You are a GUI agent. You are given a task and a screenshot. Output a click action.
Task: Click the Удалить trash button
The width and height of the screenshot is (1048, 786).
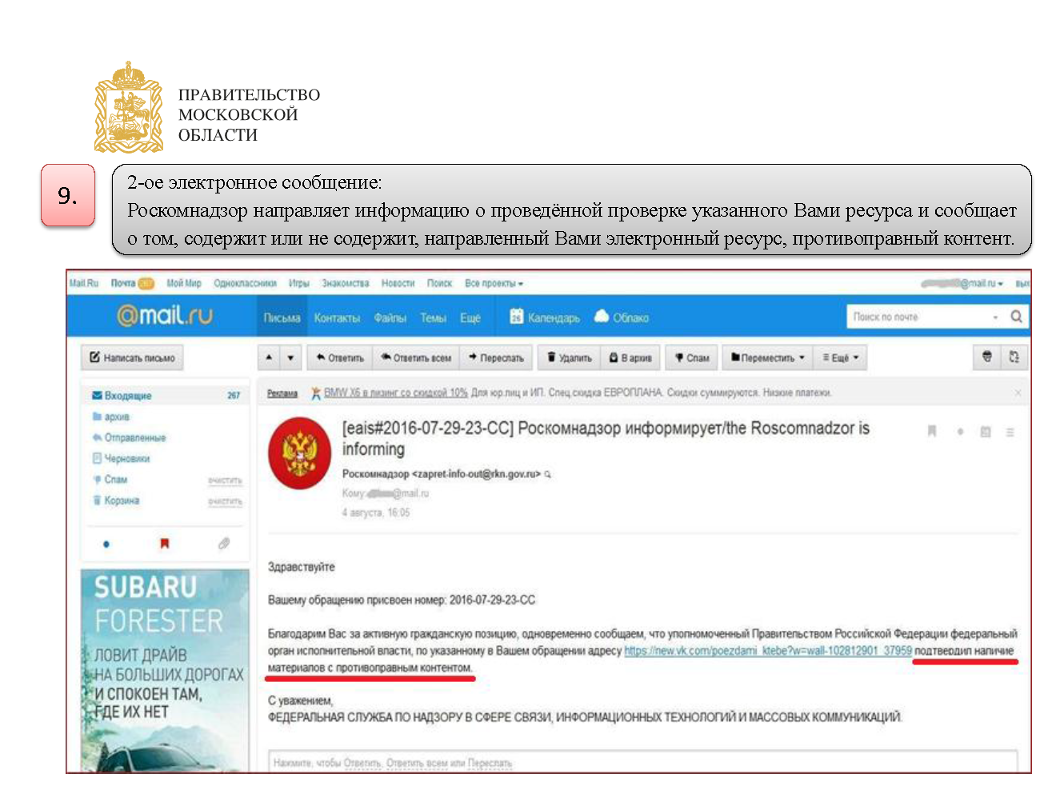point(570,357)
